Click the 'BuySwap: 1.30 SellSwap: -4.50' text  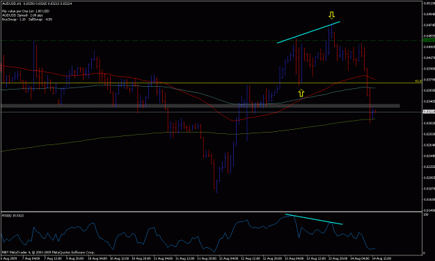pos(27,19)
